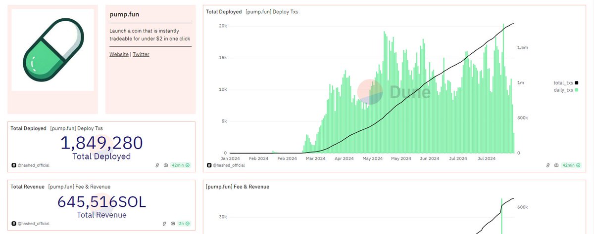This screenshot has height=234, width=594.
Task: Click '15k' left axis label
Action: (223, 57)
